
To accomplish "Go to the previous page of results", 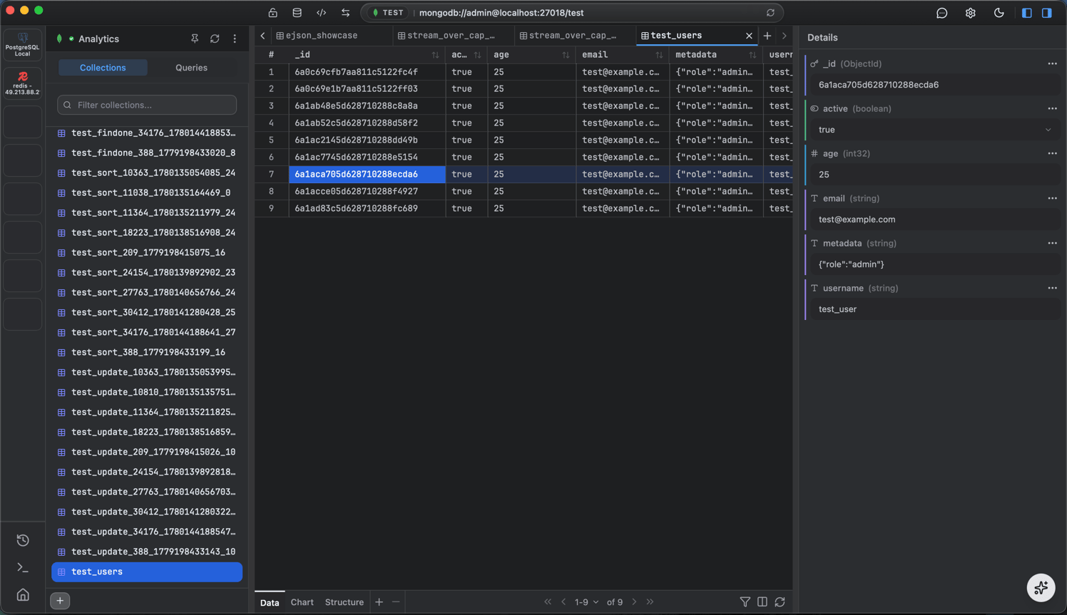I will [563, 602].
